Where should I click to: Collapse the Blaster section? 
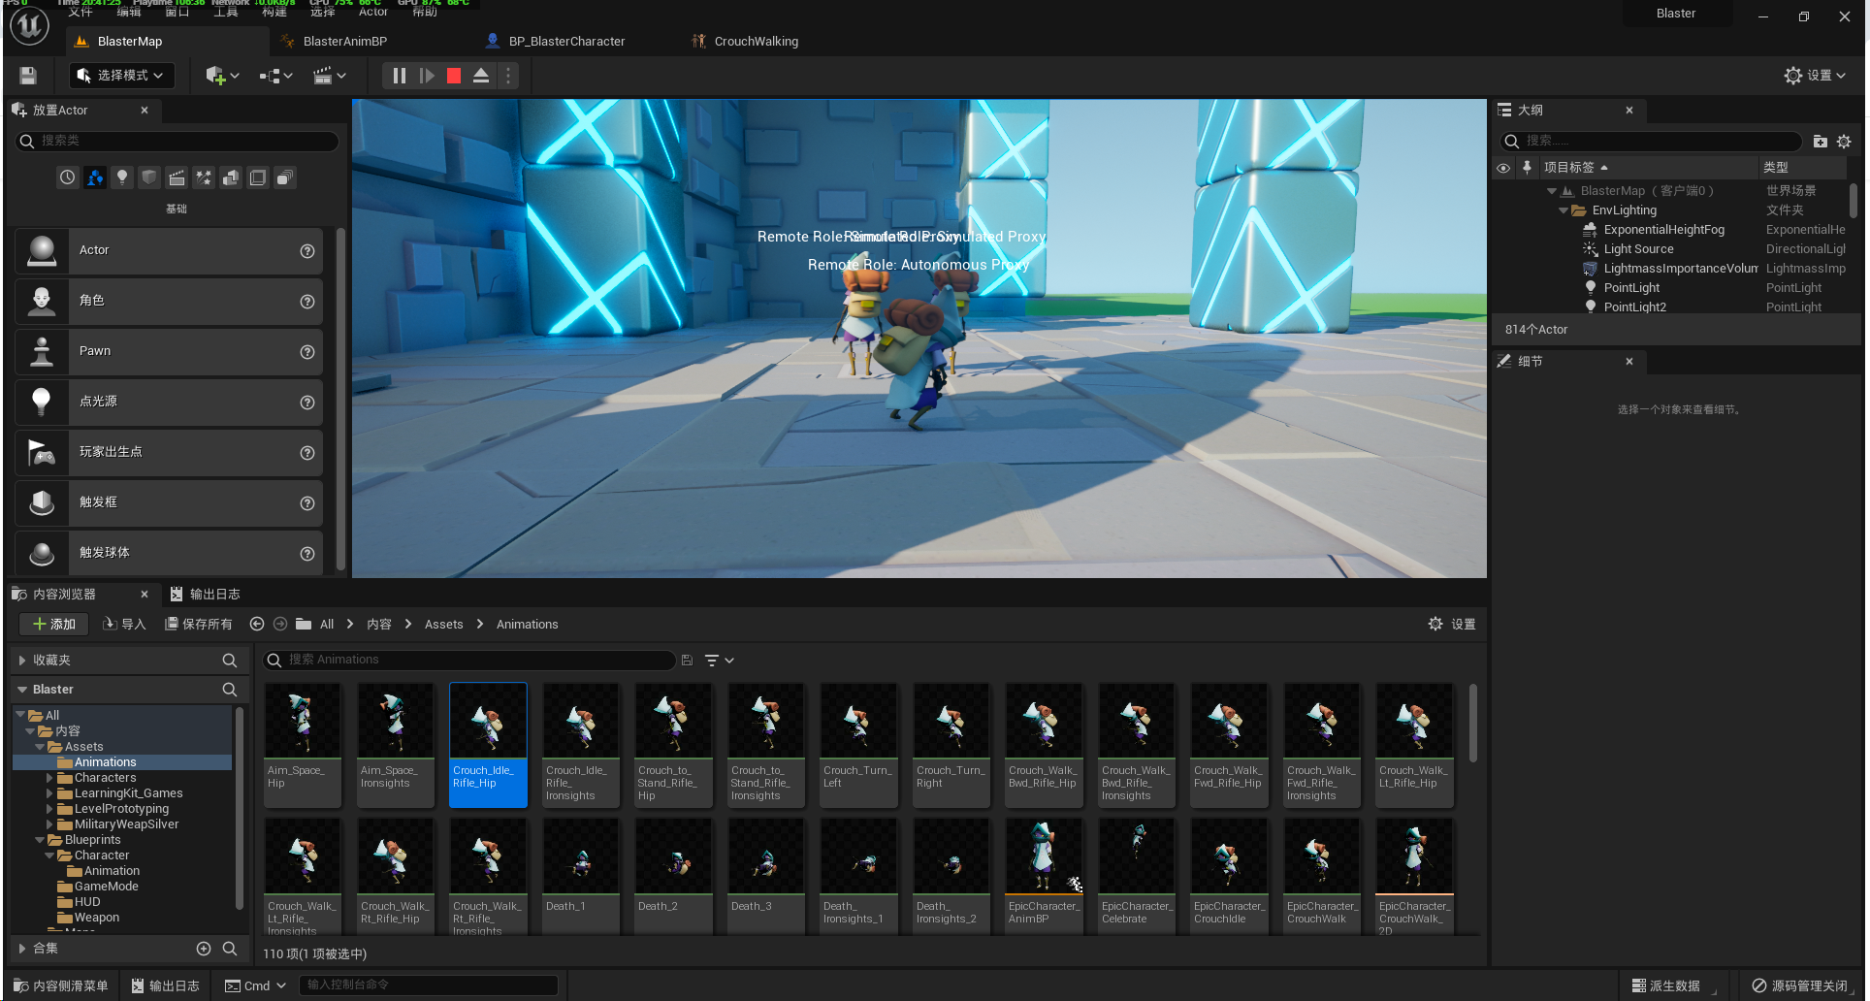[x=21, y=690]
